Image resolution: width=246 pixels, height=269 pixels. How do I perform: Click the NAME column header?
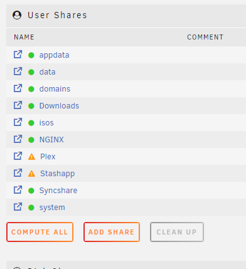[x=24, y=37]
